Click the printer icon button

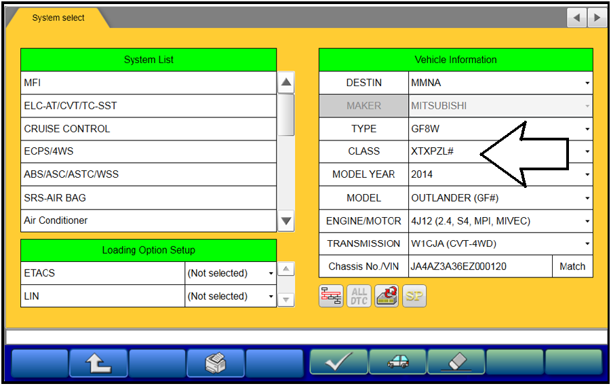(x=215, y=363)
